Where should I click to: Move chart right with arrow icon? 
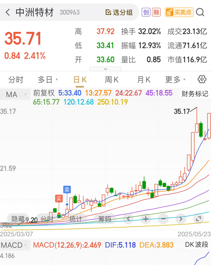181,219
